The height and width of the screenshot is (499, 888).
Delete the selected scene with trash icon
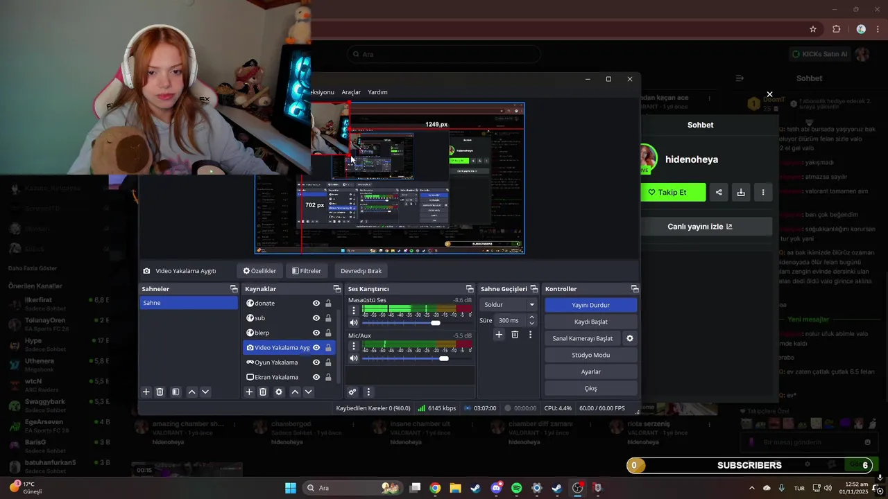(x=160, y=392)
